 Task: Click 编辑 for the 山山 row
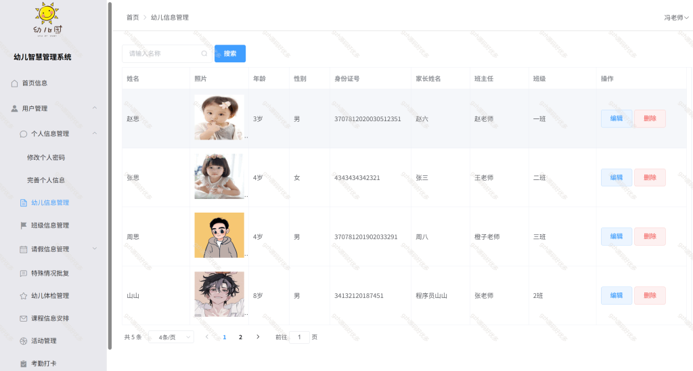pos(616,295)
